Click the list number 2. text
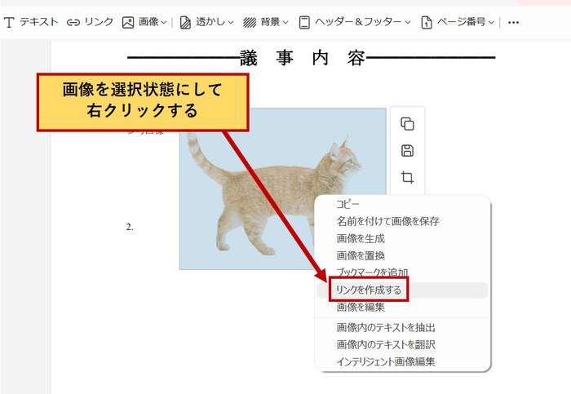 130,228
